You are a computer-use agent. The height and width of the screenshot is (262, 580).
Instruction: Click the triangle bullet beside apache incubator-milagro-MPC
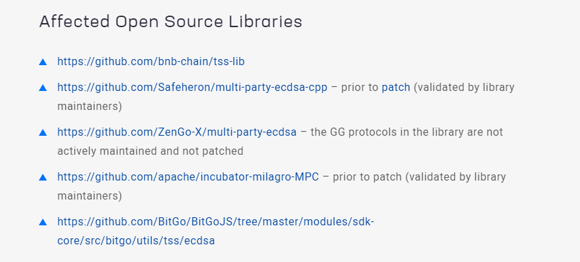pyautogui.click(x=43, y=177)
